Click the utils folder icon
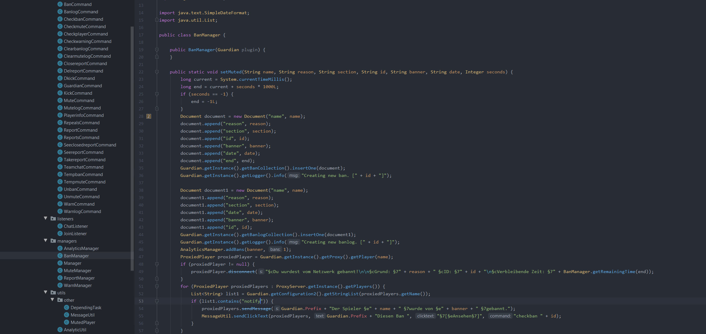This screenshot has width=706, height=334. pyautogui.click(x=53, y=293)
